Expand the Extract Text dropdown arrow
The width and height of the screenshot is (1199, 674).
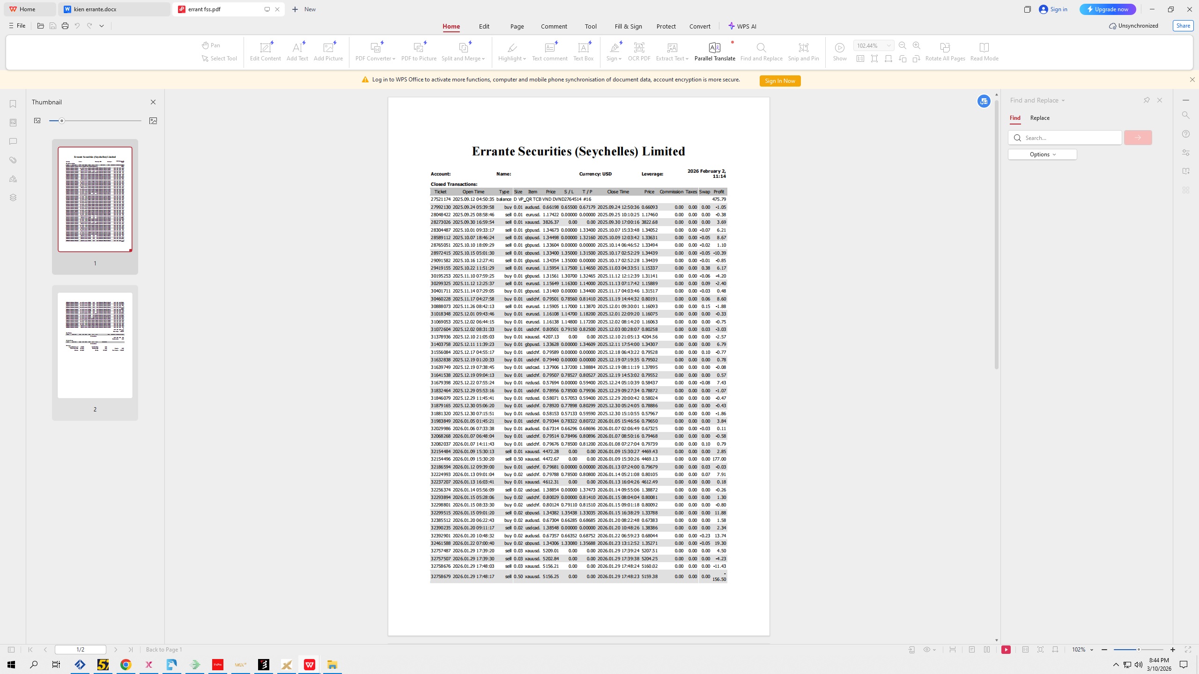click(687, 59)
